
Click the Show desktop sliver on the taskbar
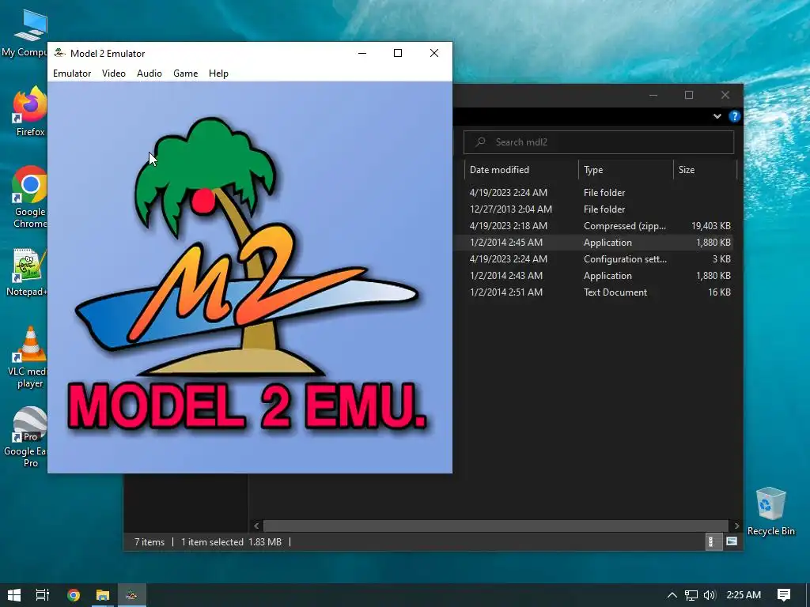tap(808, 594)
